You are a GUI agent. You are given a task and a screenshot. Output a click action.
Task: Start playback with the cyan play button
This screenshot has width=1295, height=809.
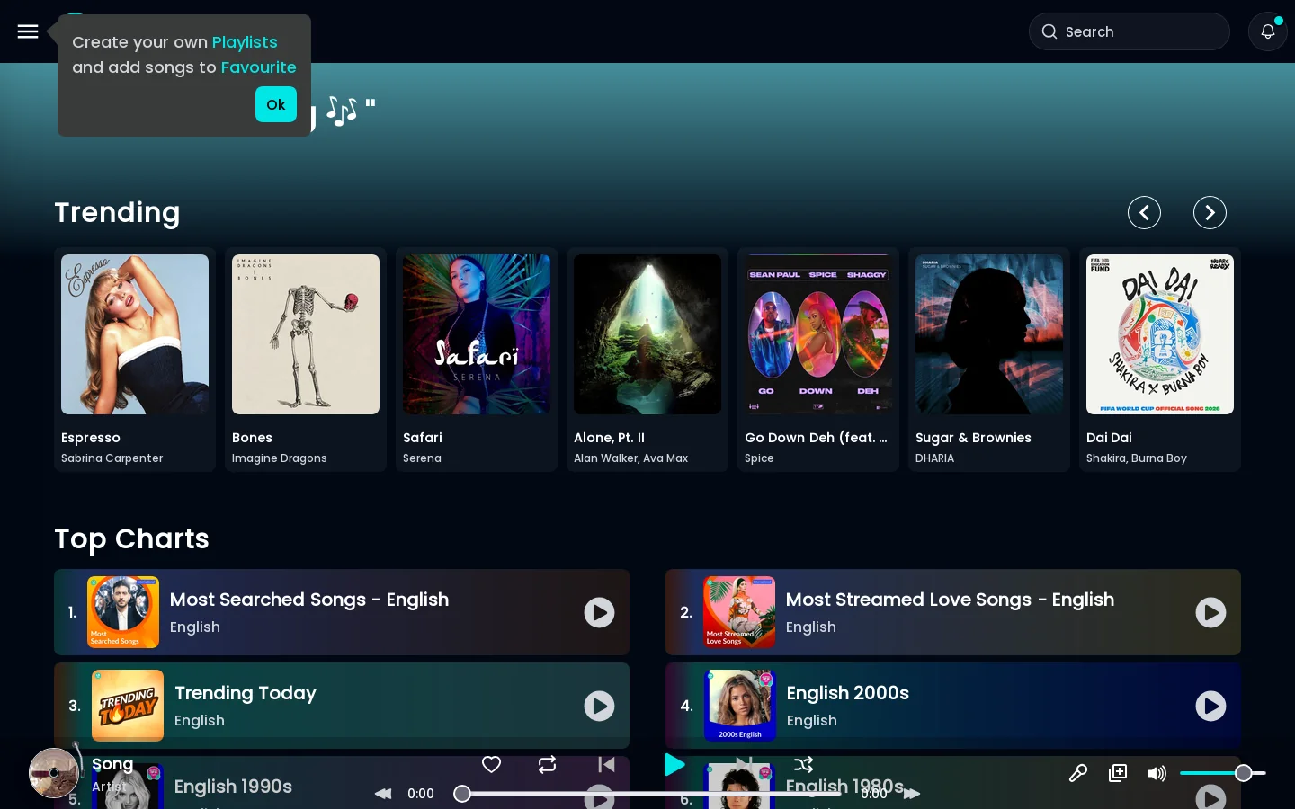[674, 764]
